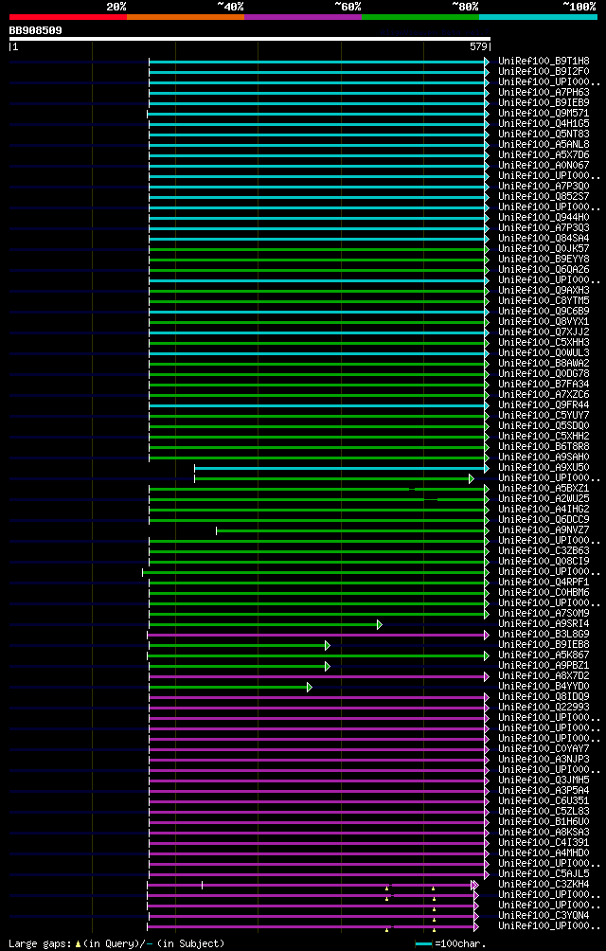The height and width of the screenshot is (951, 606).
Task: Select the UniRef100_A5X7D6 label
Action: (x=544, y=154)
